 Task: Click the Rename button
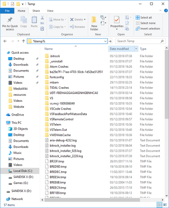point(78,27)
